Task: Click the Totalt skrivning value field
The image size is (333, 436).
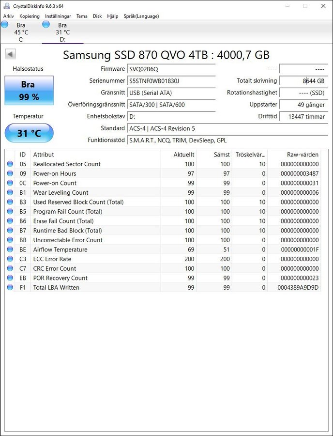Action: 303,81
